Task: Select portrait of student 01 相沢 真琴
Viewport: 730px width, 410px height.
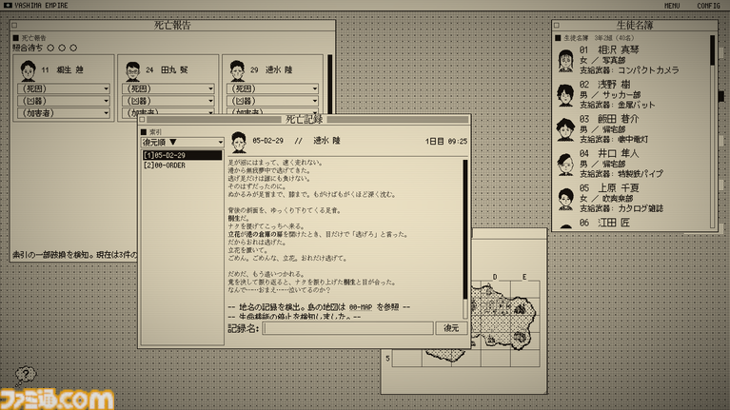Action: (x=565, y=61)
